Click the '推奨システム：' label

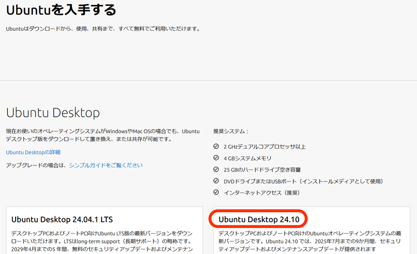tap(231, 131)
